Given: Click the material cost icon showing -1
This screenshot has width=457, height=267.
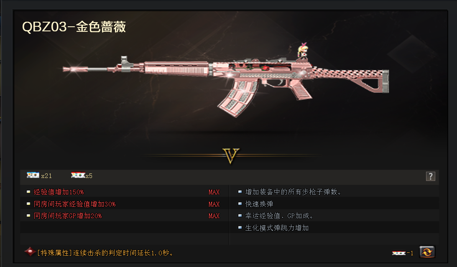Looking at the screenshot, I should [399, 253].
